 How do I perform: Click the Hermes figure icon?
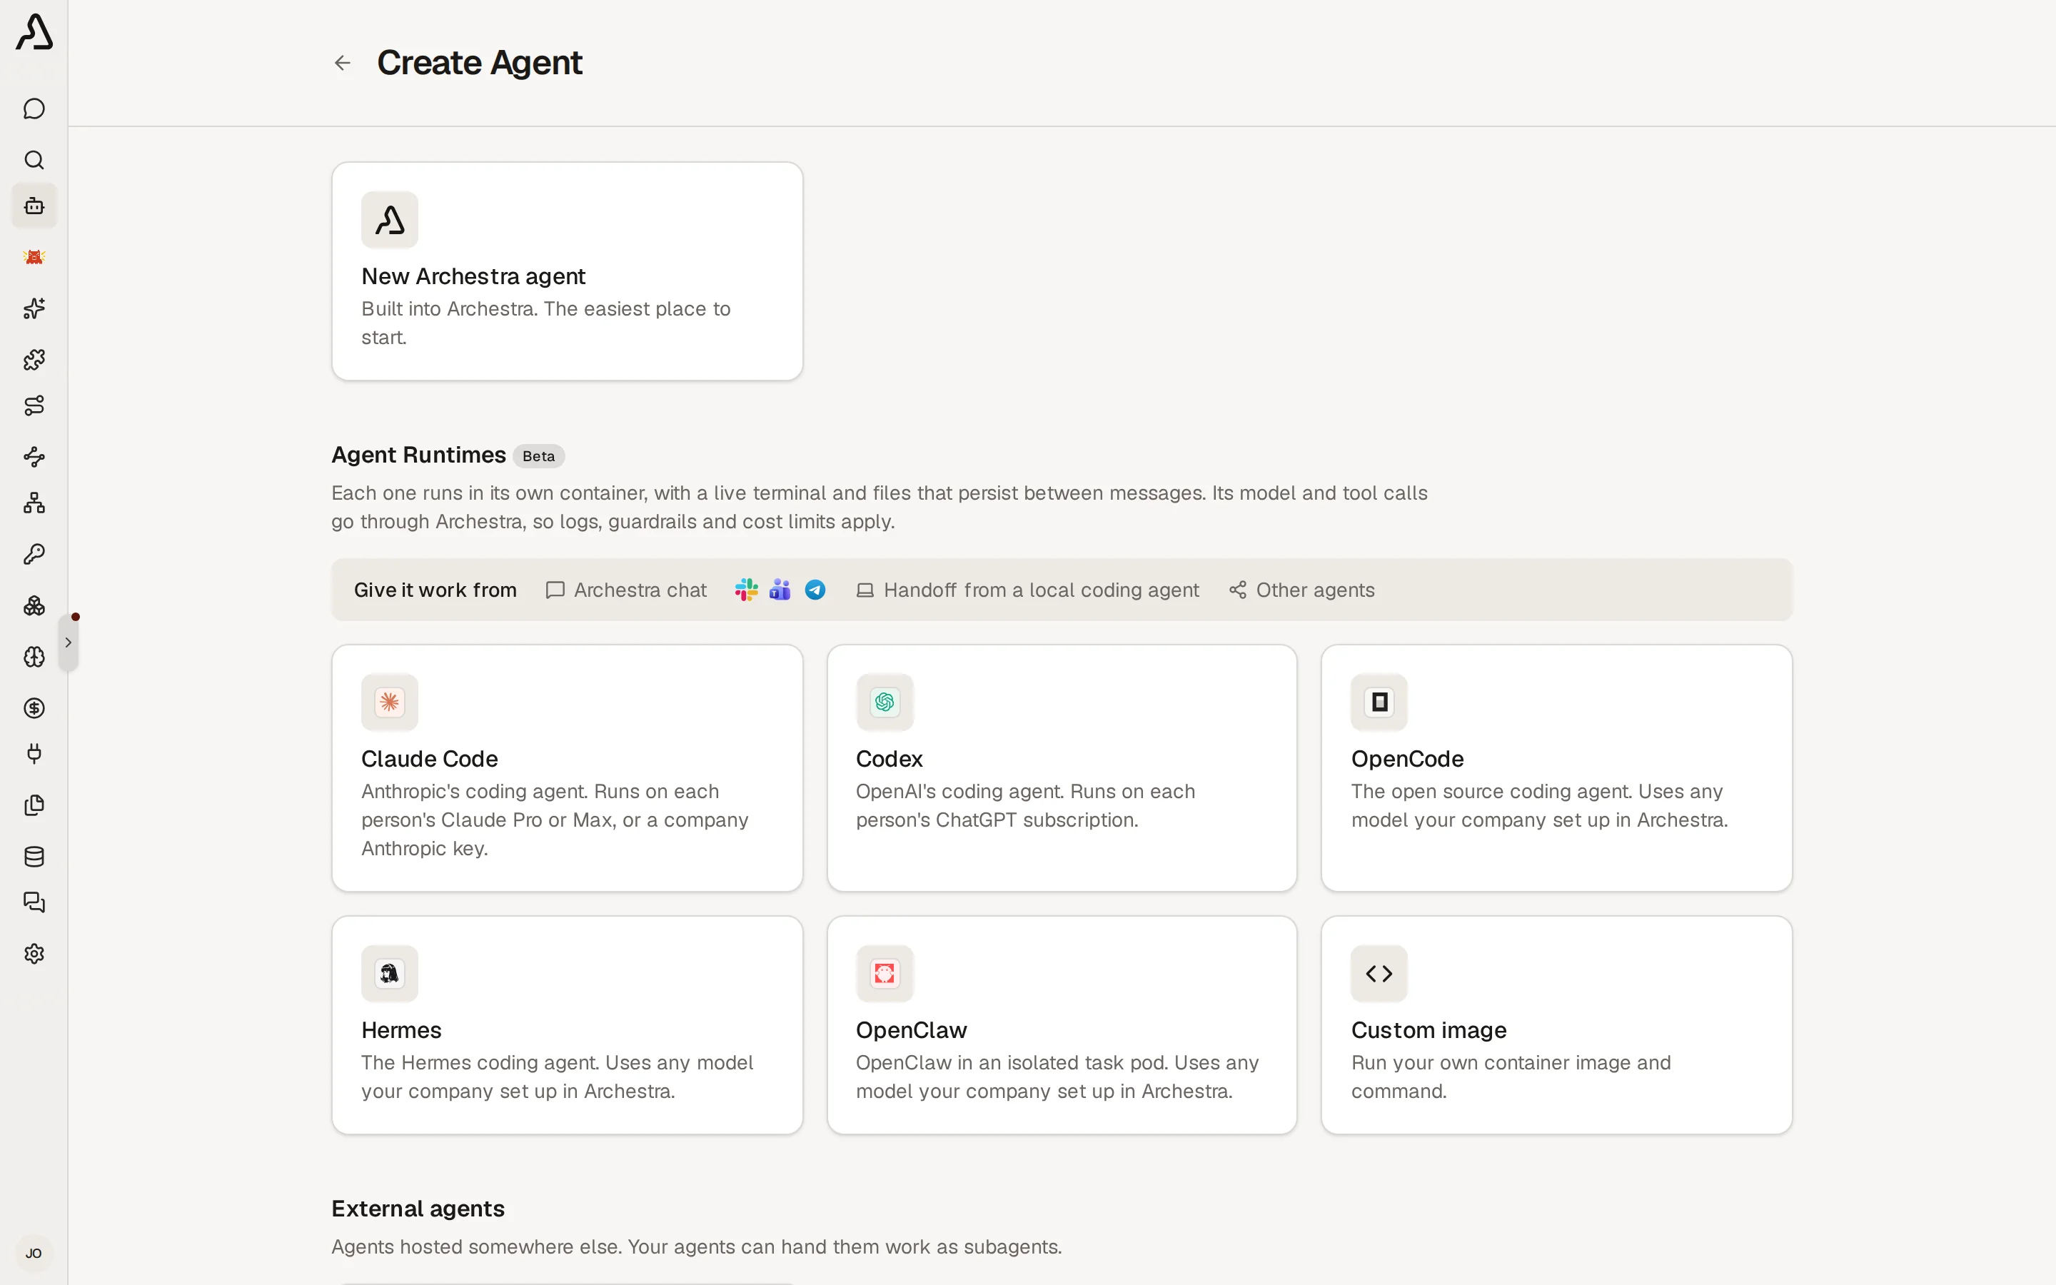pos(389,973)
